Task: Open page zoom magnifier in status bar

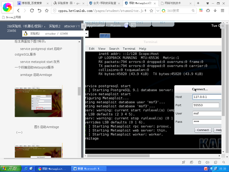Action: [224, 162]
